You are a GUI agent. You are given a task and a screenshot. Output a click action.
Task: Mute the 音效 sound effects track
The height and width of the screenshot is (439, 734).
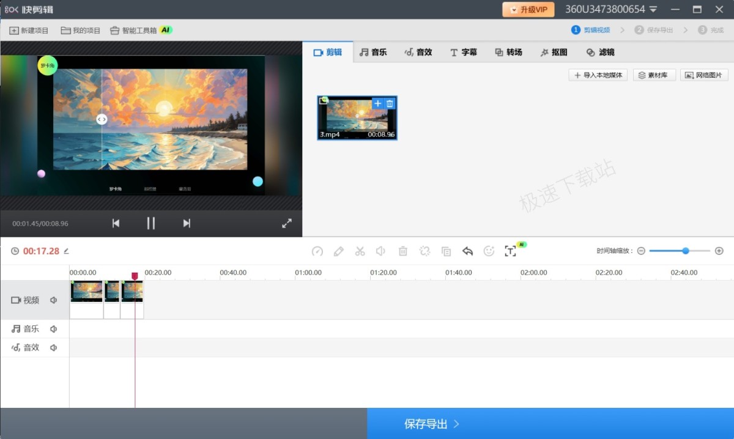[54, 348]
